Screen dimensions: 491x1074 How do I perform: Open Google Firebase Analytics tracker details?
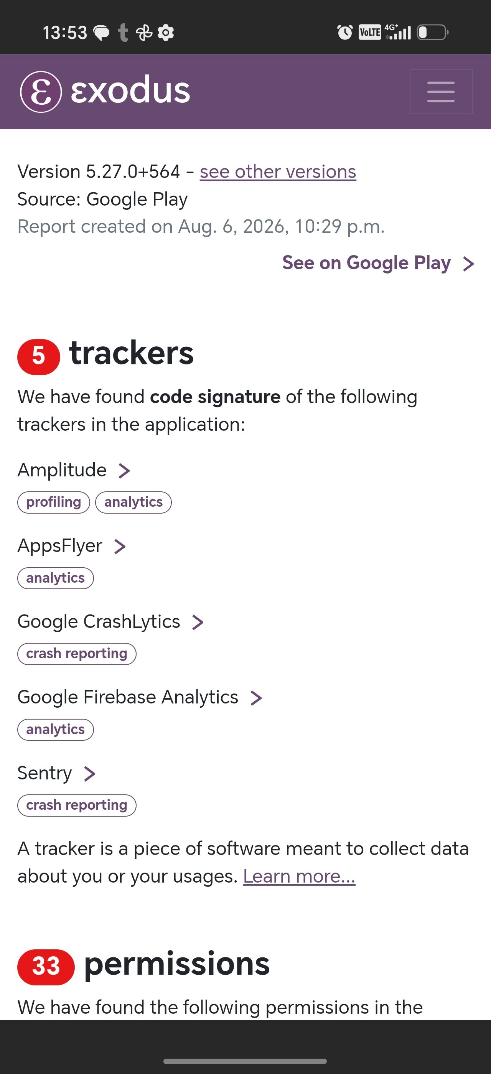click(x=140, y=697)
